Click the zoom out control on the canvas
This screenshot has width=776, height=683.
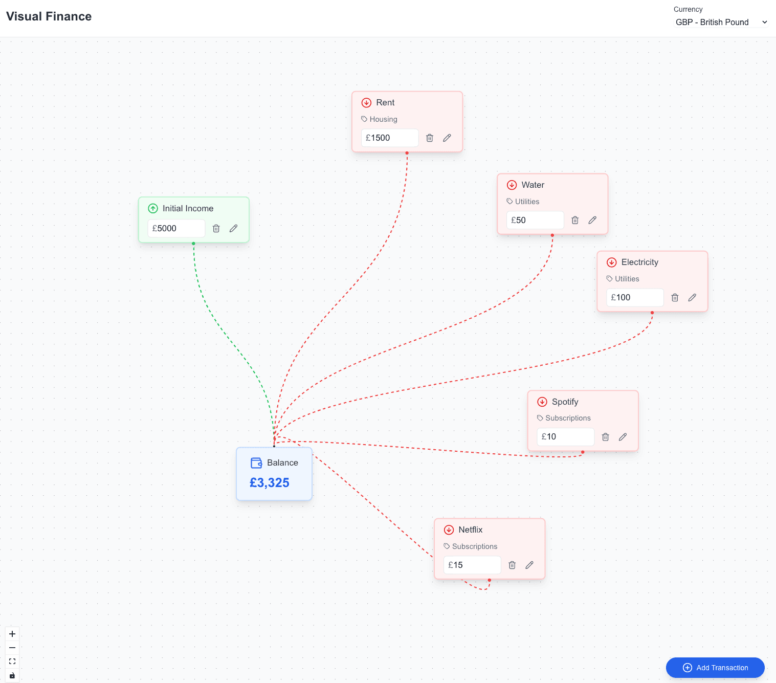(12, 647)
